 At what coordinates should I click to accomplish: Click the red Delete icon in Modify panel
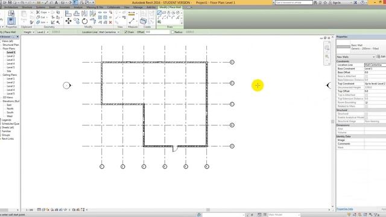110,22
